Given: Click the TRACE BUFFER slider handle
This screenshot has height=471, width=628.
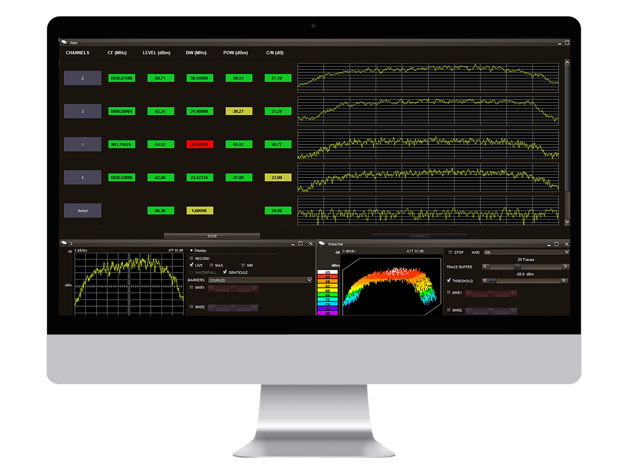Looking at the screenshot, I should [x=517, y=266].
